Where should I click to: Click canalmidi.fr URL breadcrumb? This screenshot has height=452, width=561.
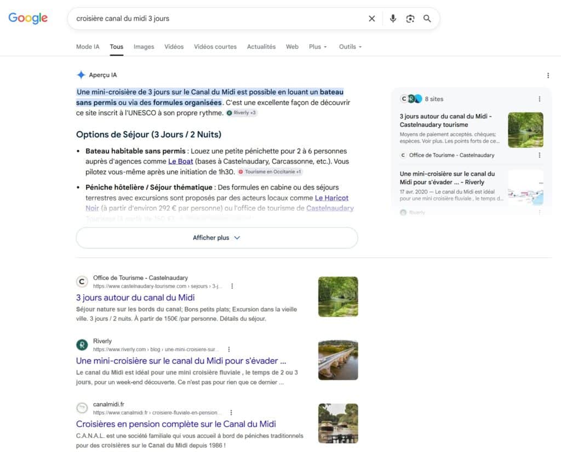(x=157, y=413)
